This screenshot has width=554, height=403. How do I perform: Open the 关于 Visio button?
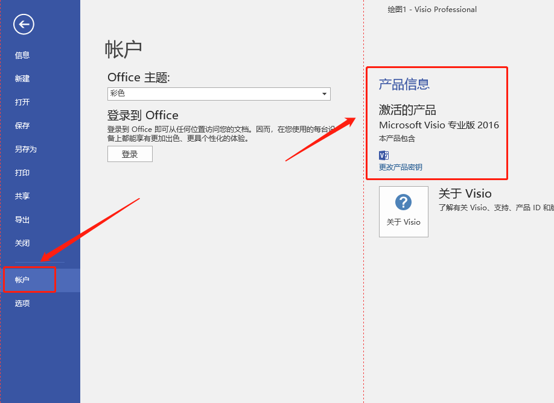pyautogui.click(x=404, y=211)
